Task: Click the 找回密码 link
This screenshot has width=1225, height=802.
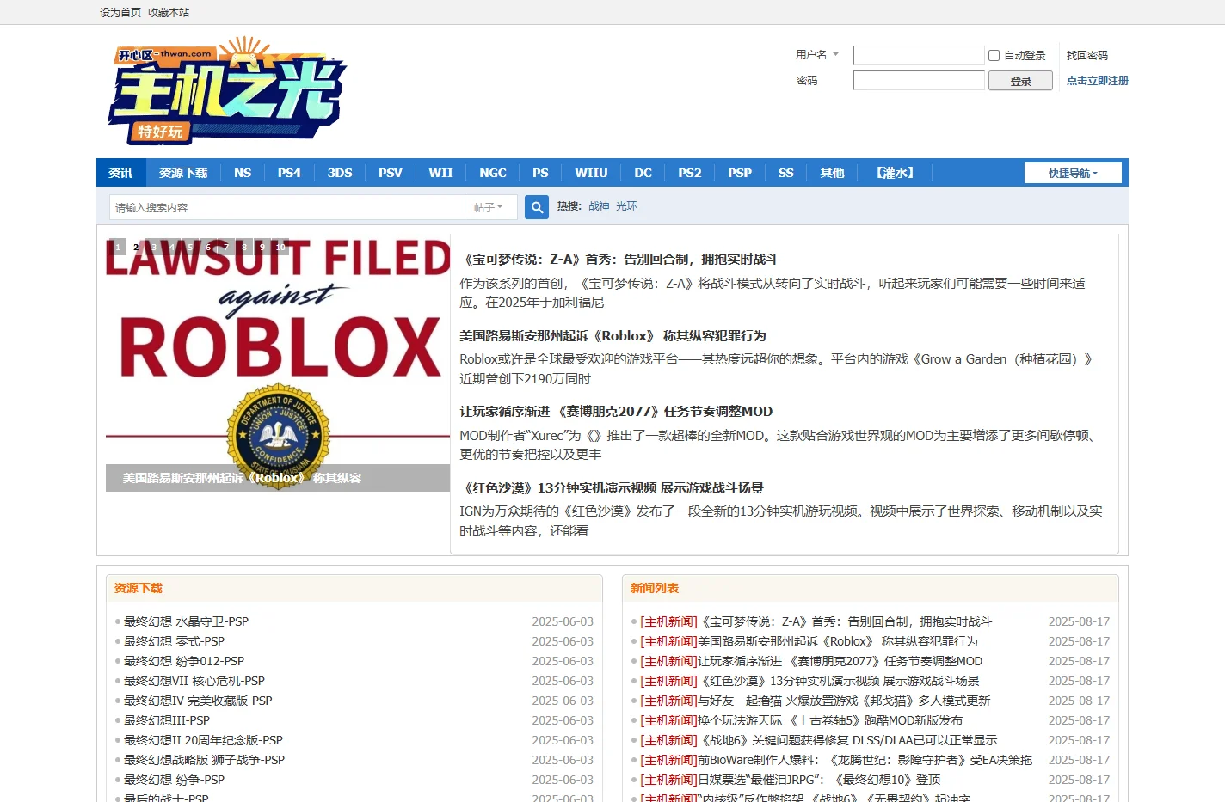Action: [1087, 55]
